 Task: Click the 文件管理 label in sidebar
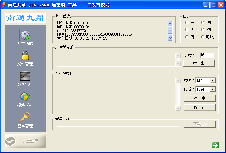click(x=25, y=64)
